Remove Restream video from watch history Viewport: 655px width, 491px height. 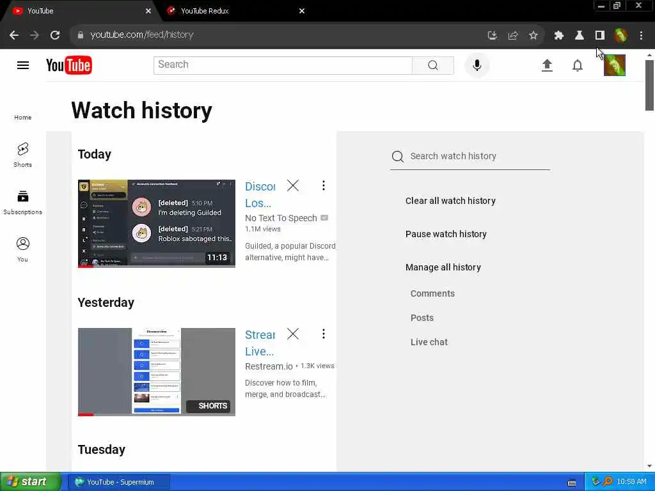pos(293,334)
